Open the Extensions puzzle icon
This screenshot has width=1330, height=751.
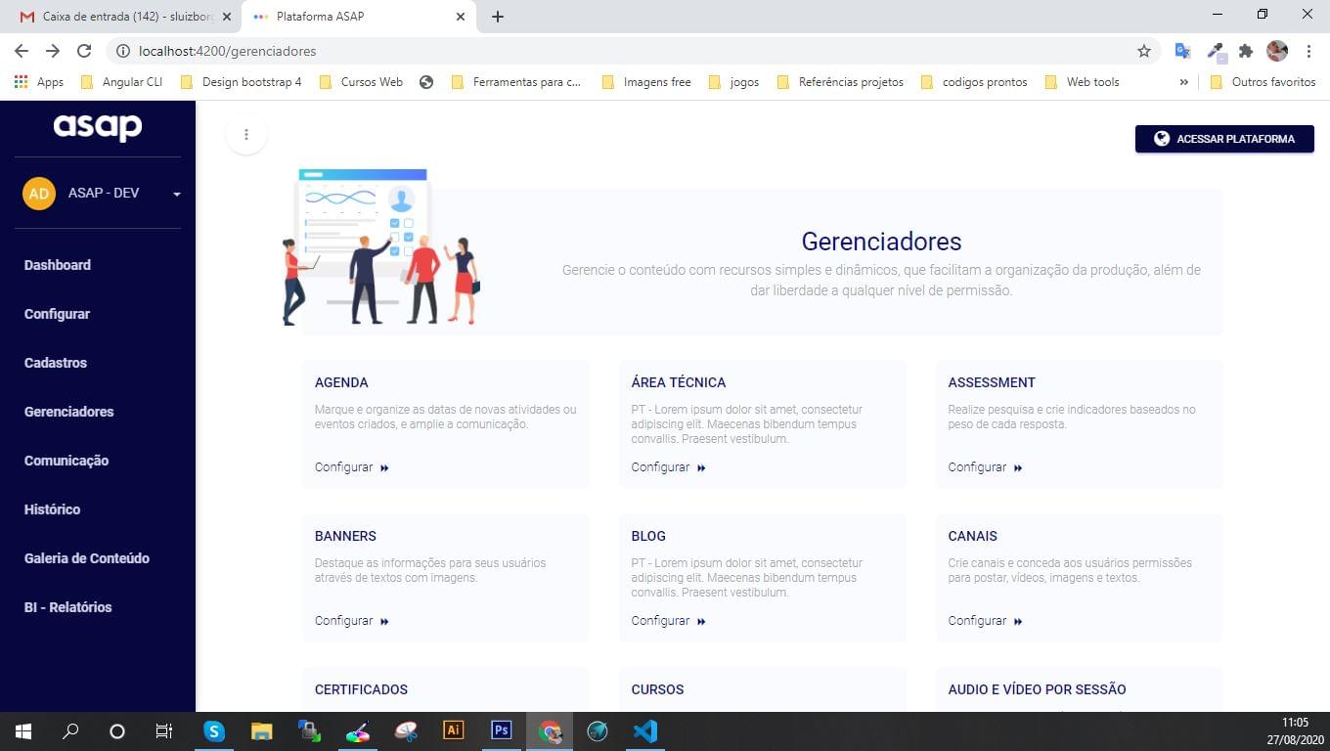(1245, 51)
